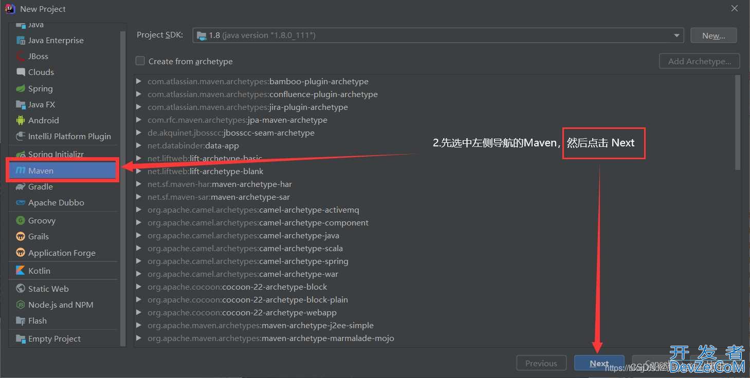Click the Next button
Viewport: 750px width, 378px height.
tap(599, 363)
